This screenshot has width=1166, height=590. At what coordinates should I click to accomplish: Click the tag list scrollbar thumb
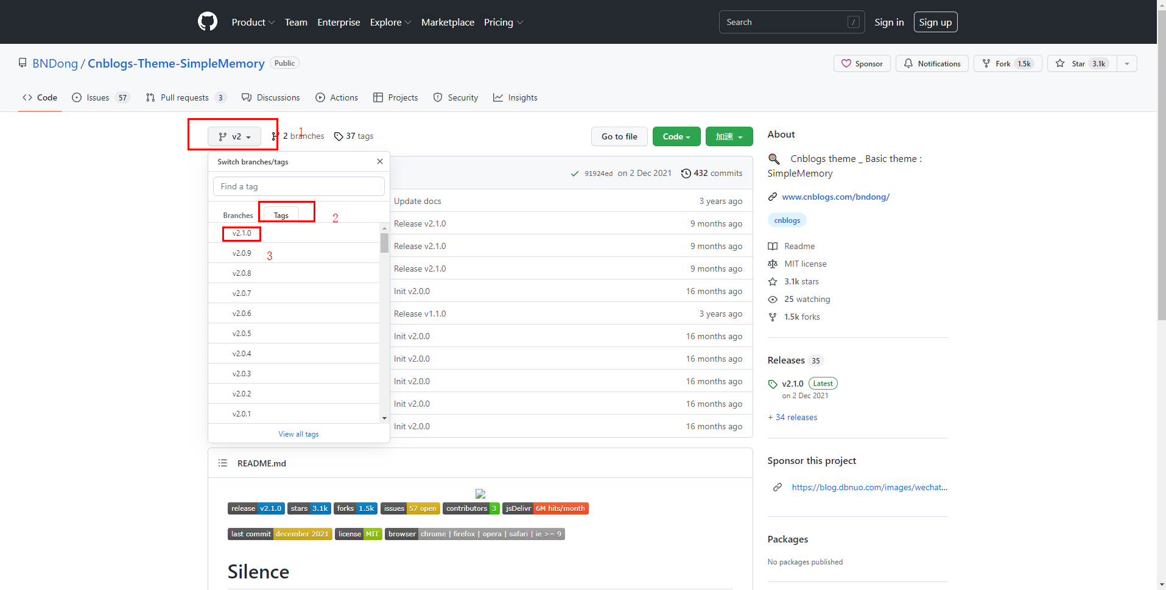point(384,242)
